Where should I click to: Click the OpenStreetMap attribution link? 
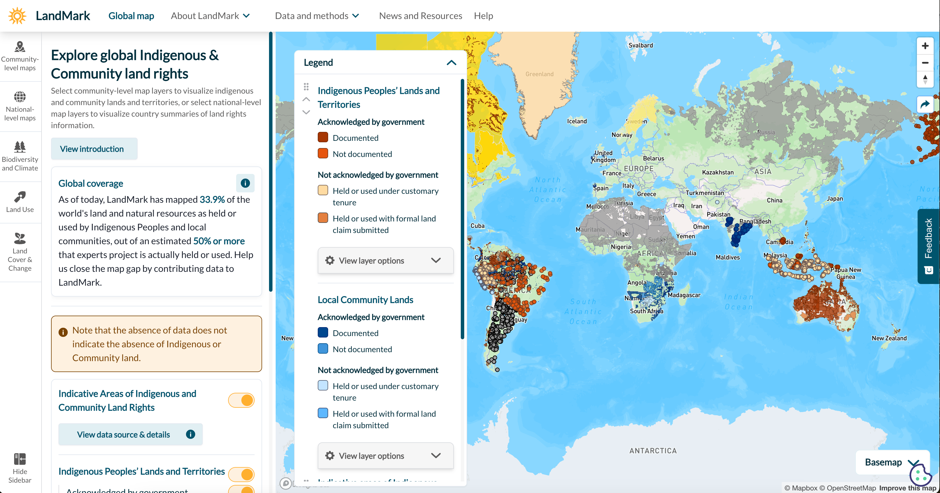click(x=848, y=488)
